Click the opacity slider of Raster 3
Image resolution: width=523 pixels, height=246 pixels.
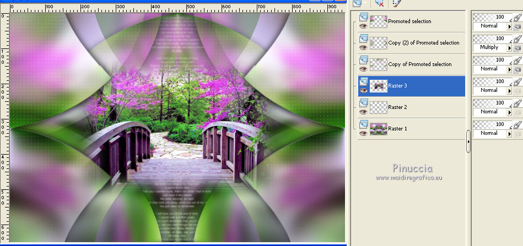tap(492, 81)
